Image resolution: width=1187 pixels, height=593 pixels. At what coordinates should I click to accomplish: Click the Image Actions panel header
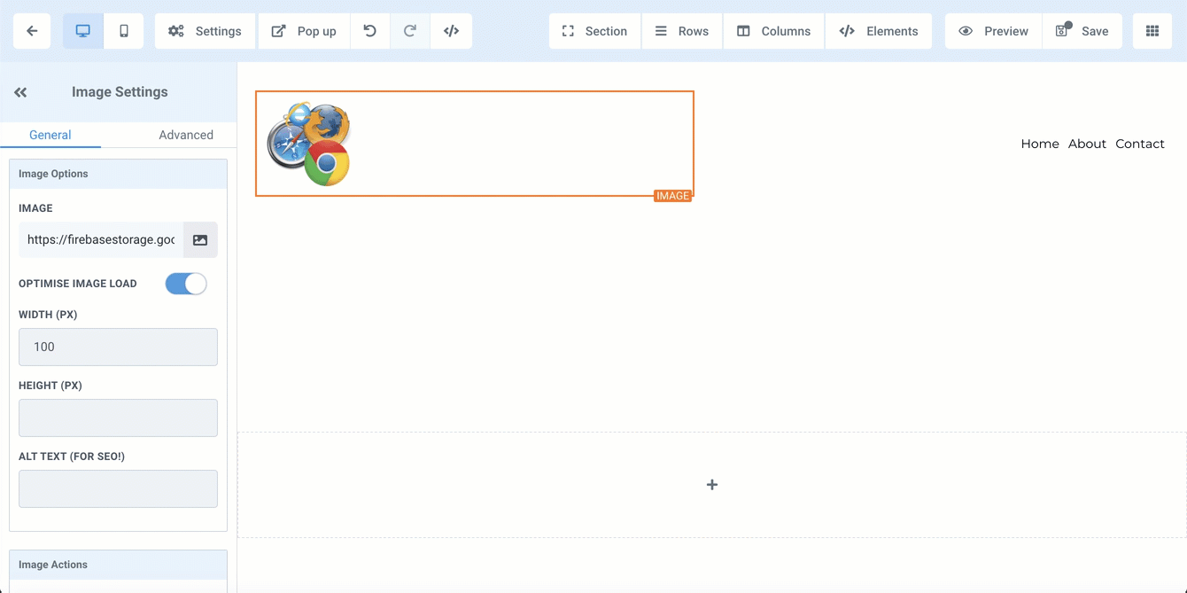pos(118,565)
